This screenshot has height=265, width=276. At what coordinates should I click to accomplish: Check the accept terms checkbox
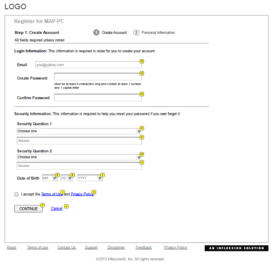point(16,194)
